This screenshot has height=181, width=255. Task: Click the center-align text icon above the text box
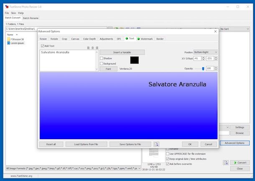pos(92,48)
